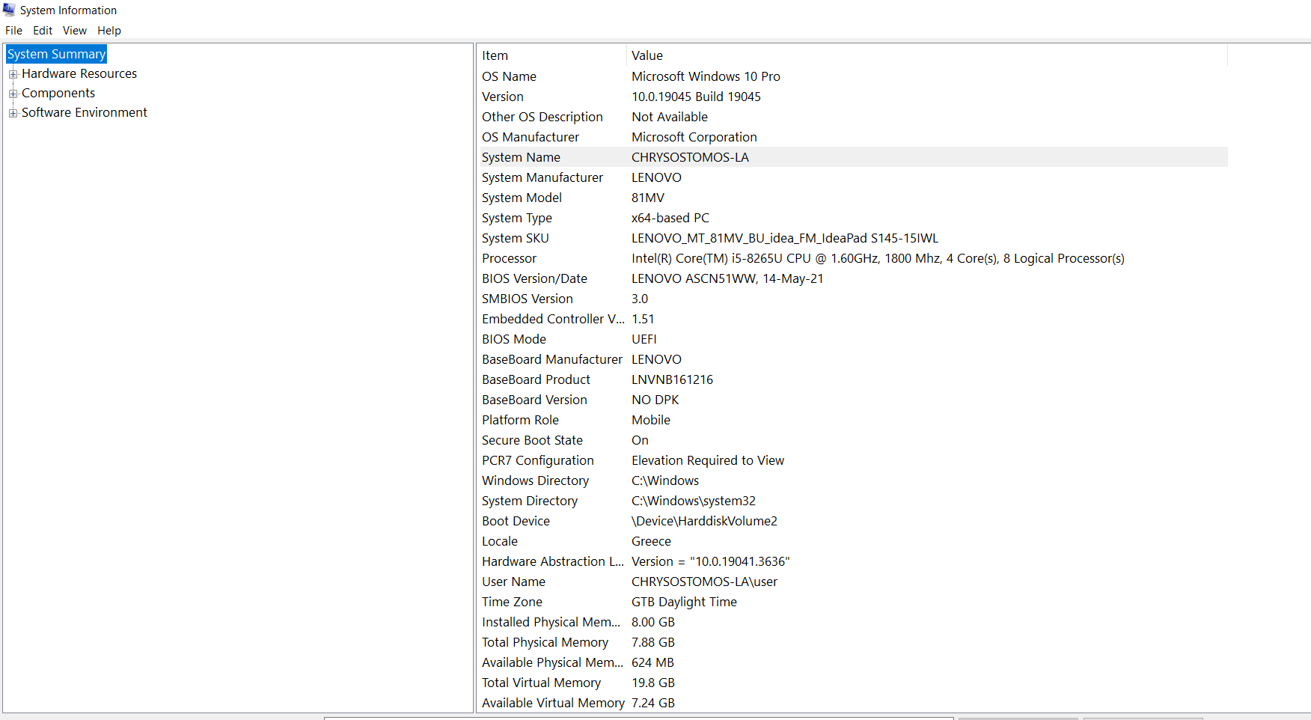Screen dimensions: 1311x720
Task: Select Available Physical Memory row
Action: coord(852,662)
